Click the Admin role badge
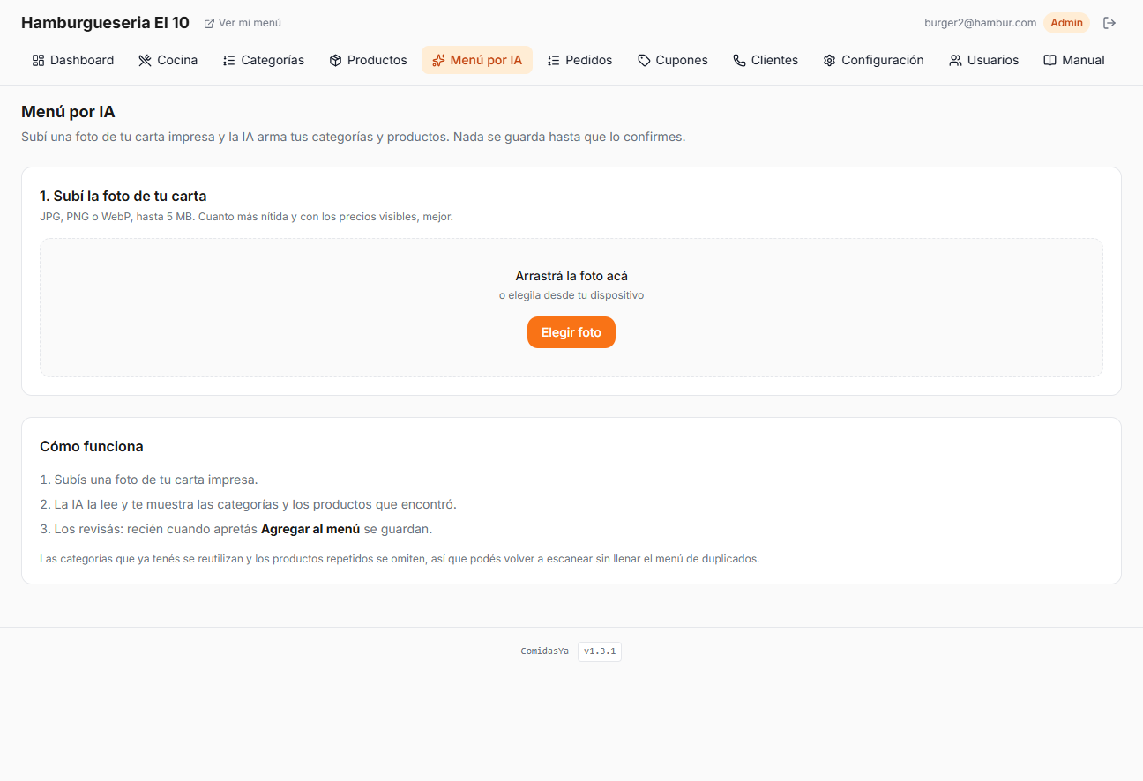Screen dimensions: 1143x781 point(1066,23)
